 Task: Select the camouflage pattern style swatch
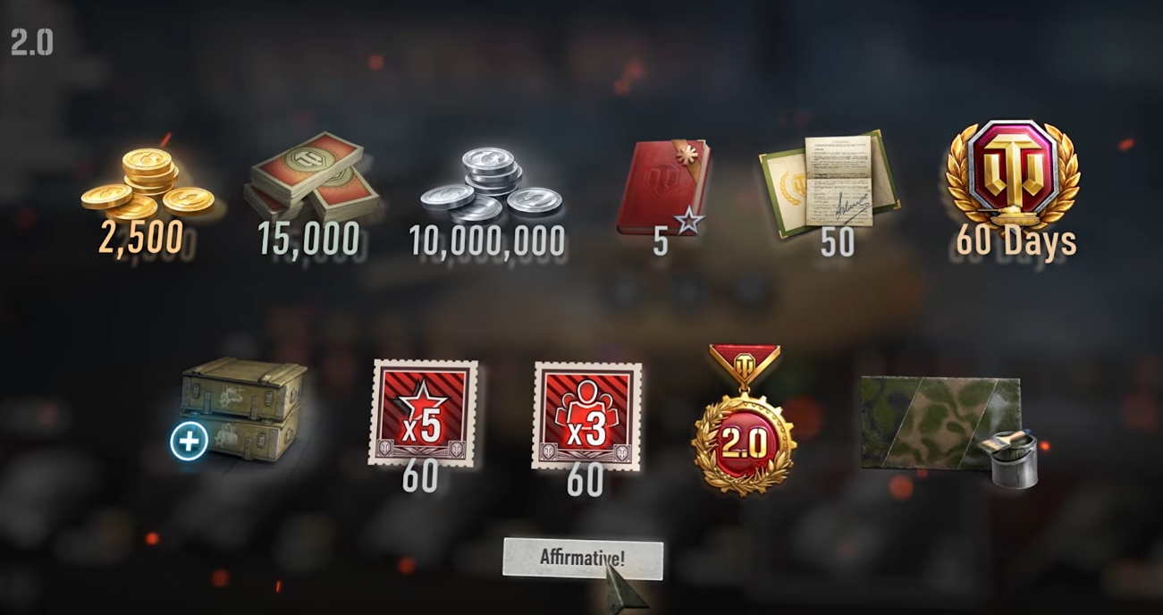coord(940,423)
